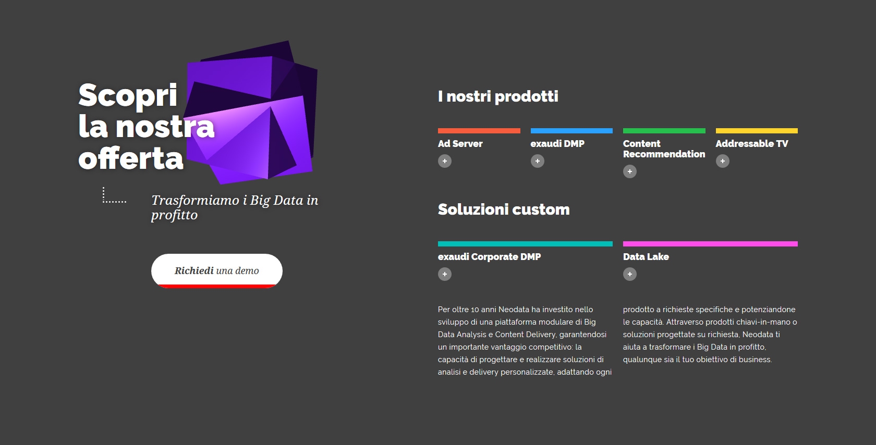Select the Content Recommendation title

pyautogui.click(x=664, y=149)
